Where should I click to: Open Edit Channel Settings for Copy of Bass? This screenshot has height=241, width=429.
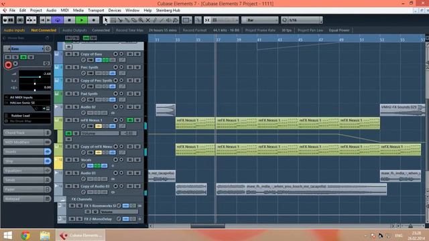[x=84, y=60]
